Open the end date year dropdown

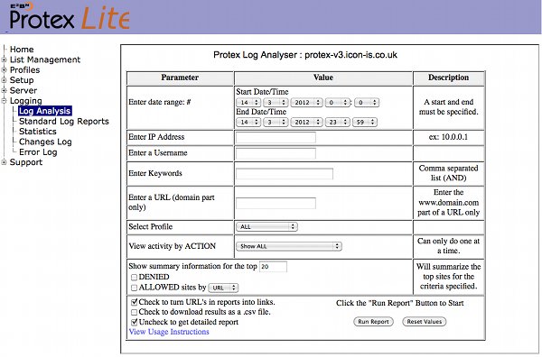tap(306, 122)
